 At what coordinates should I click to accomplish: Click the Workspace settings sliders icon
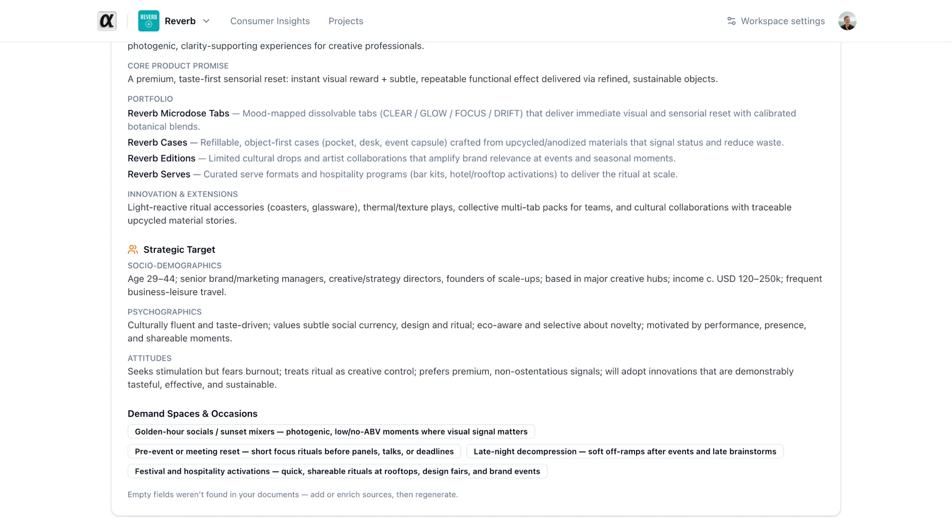(x=731, y=21)
